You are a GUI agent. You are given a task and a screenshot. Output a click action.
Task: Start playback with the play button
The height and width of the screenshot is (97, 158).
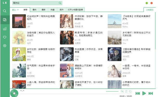[x=144, y=93]
